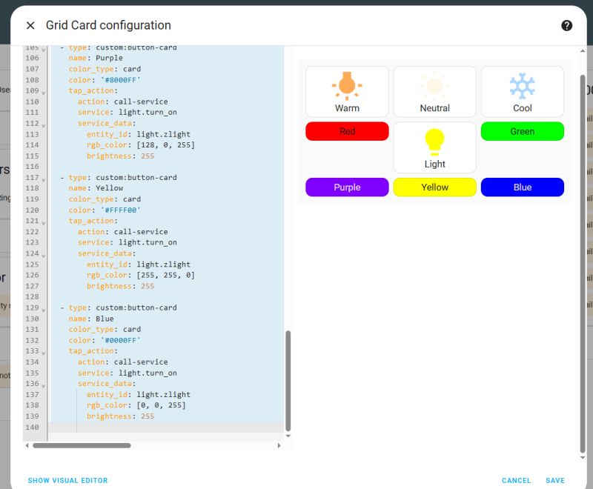Click 'service: light.turn_on' on line 123
This screenshot has height=489, width=593.
click(127, 242)
